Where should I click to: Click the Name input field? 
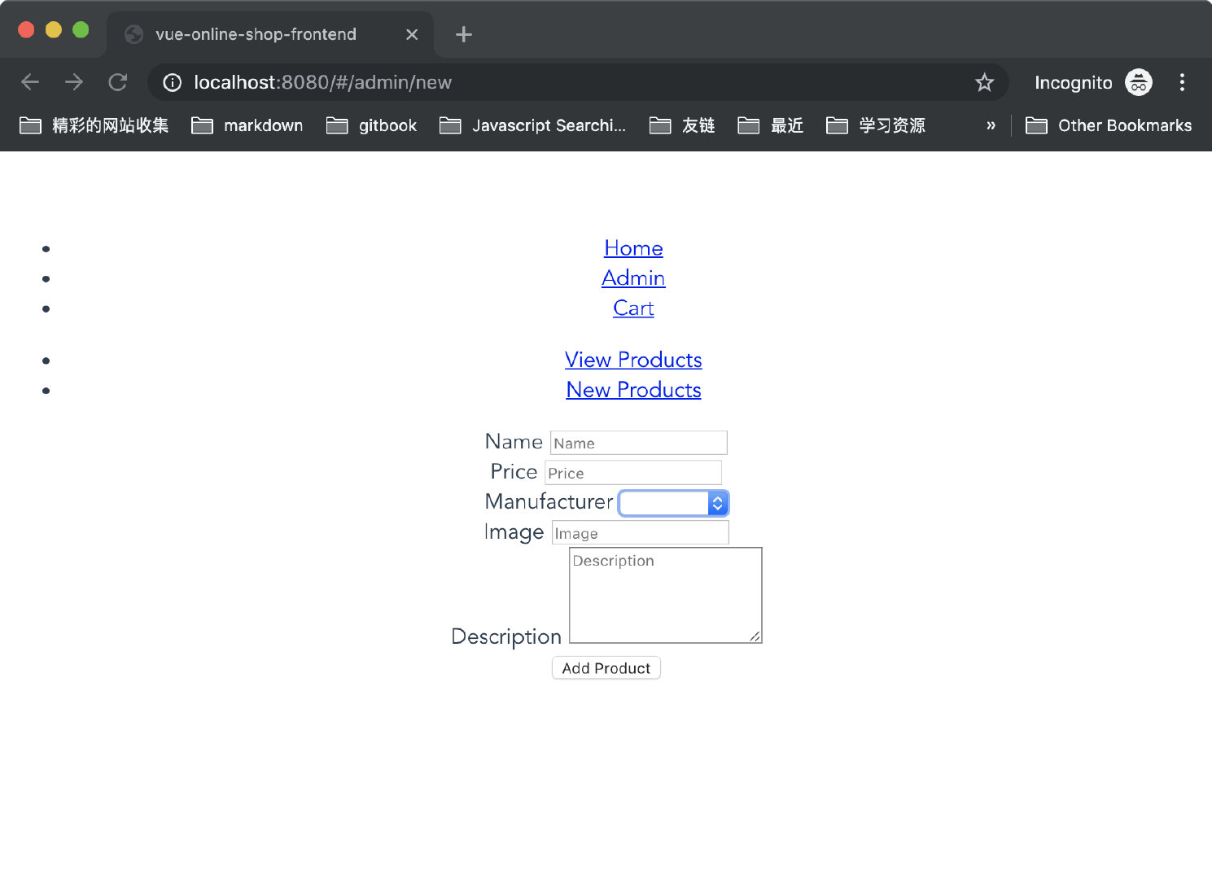pyautogui.click(x=639, y=443)
